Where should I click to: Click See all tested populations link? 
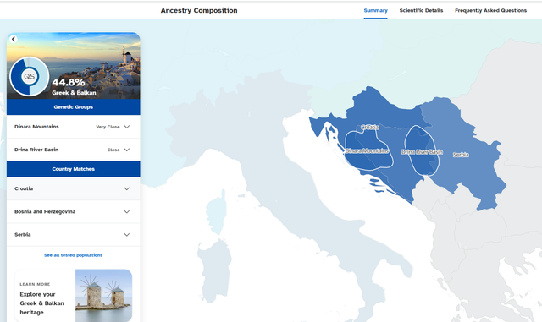74,255
